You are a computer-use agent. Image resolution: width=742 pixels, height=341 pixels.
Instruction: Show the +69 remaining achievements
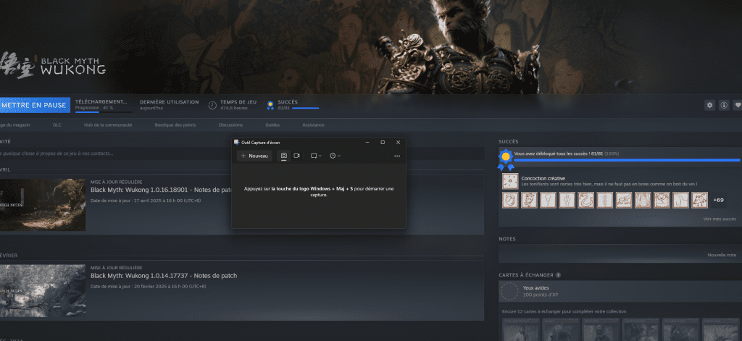coord(718,200)
